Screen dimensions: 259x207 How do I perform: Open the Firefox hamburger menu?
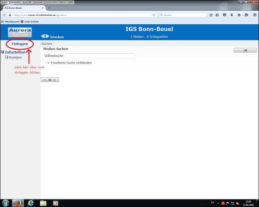click(254, 15)
